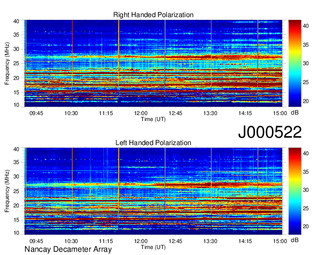Screen dimensions: 314x255
Task: Click "Time (UT)" label under the right-handed plot
Action: [153, 119]
